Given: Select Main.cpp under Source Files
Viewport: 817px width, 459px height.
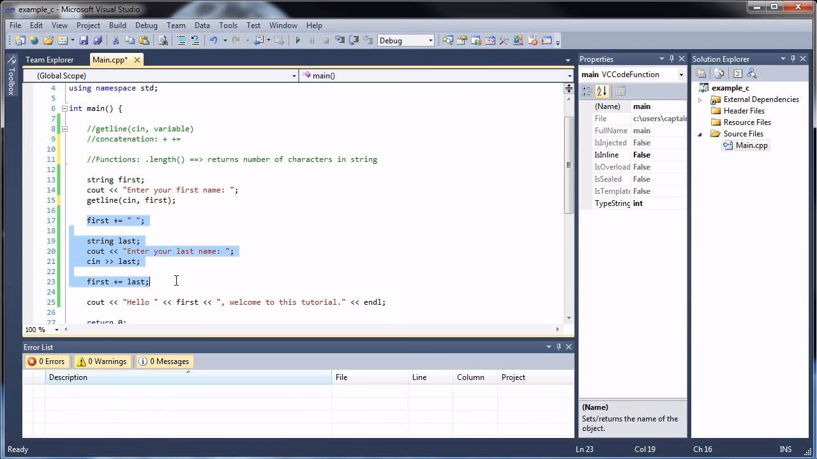Looking at the screenshot, I should point(751,145).
